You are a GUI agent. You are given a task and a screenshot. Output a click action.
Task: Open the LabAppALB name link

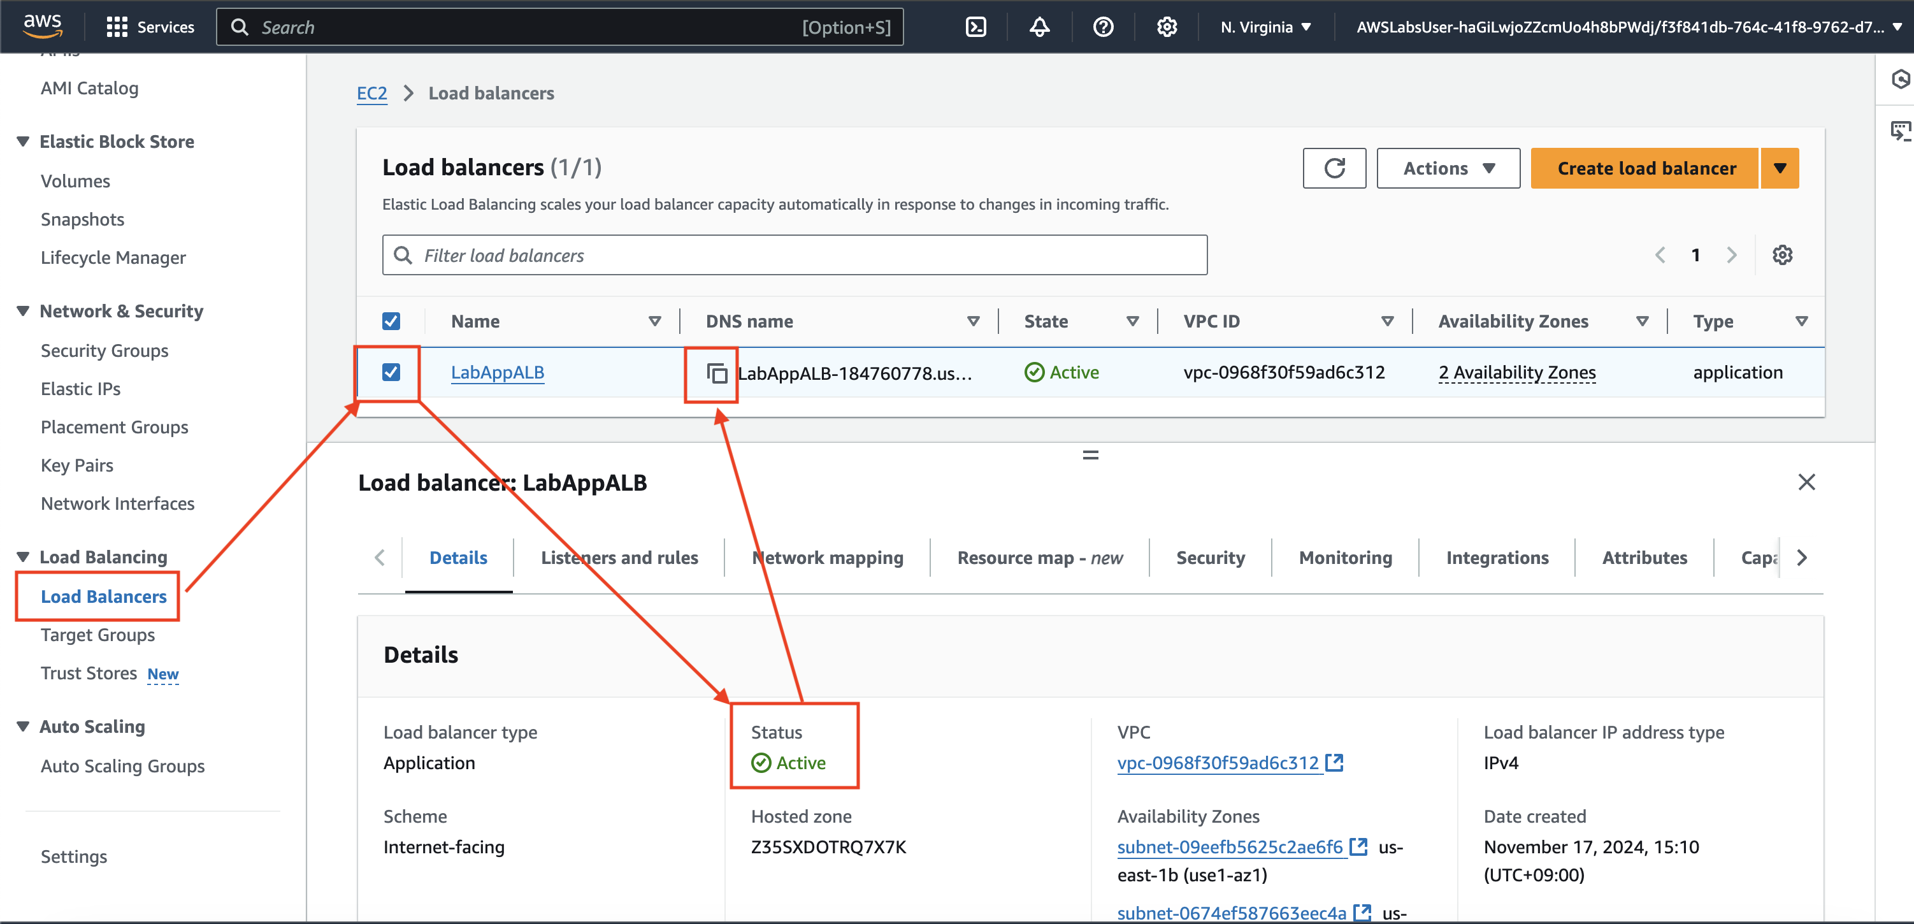pos(497,372)
